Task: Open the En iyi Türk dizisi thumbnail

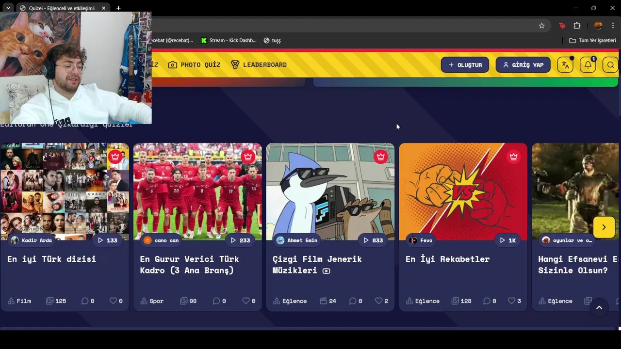Action: (65, 191)
